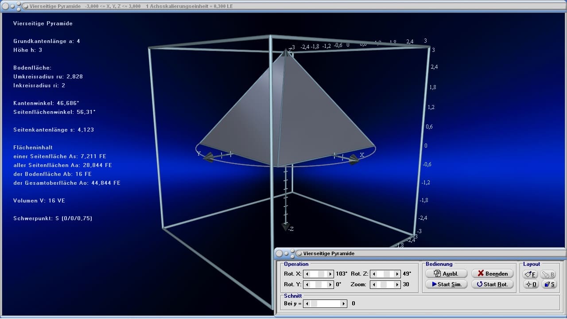Decrease Rot. Y using left arrow
The height and width of the screenshot is (319, 567).
click(307, 284)
